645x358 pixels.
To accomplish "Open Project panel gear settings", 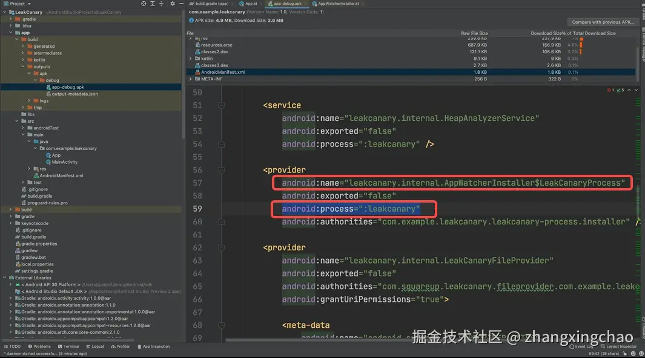I will pyautogui.click(x=173, y=4).
